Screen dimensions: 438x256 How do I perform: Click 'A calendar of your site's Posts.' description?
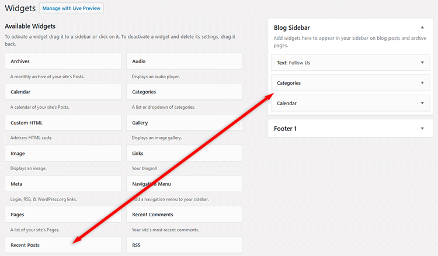[40, 107]
